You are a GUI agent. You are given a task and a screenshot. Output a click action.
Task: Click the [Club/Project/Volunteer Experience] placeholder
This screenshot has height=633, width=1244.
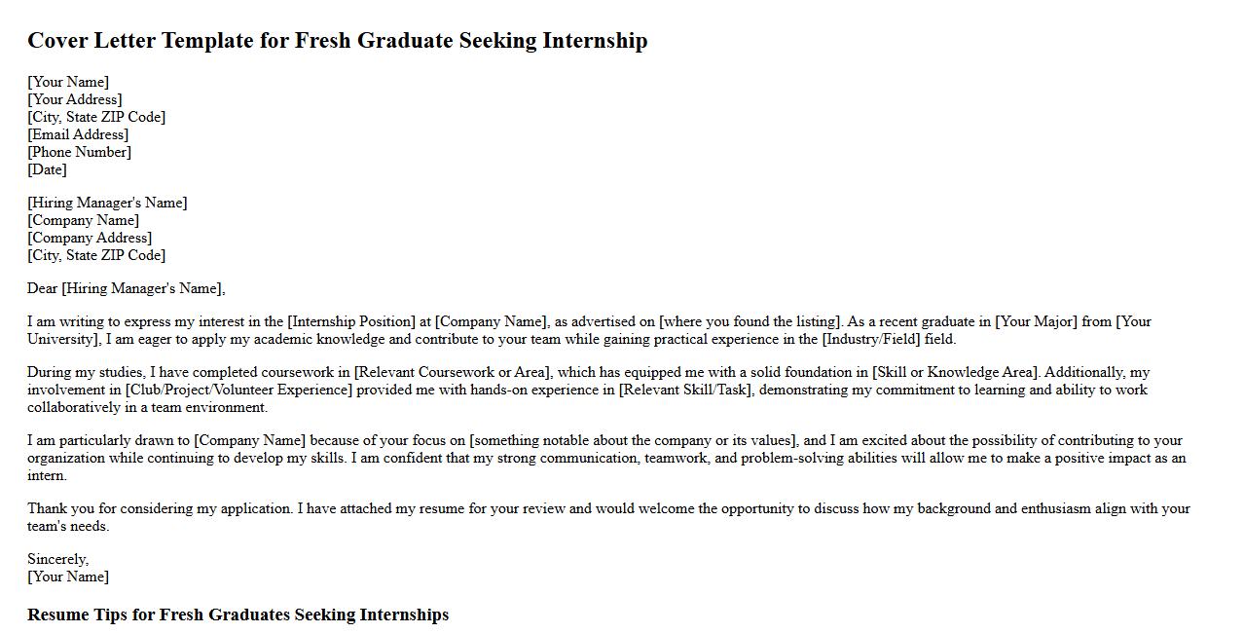click(x=238, y=390)
